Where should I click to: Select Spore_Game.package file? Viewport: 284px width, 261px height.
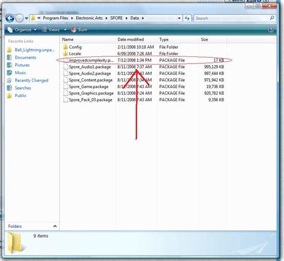pyautogui.click(x=89, y=87)
